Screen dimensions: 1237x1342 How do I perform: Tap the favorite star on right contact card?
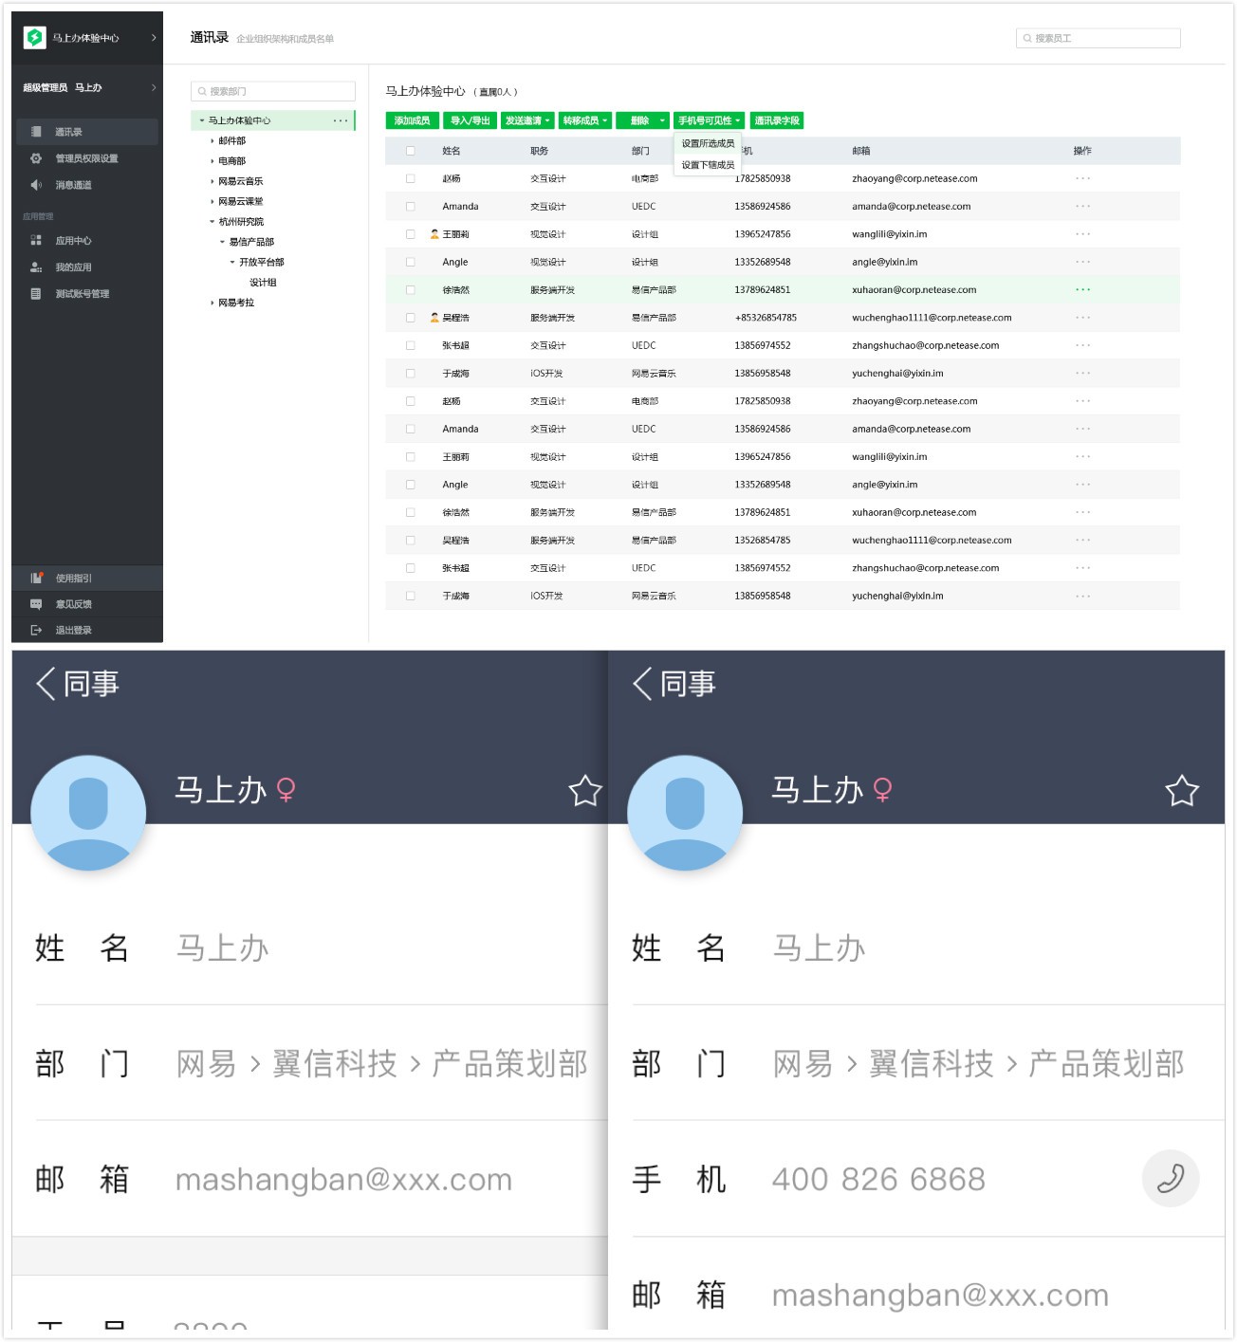pyautogui.click(x=1181, y=791)
